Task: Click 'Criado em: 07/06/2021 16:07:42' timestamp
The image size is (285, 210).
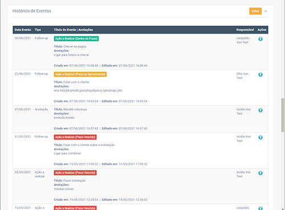Action: pos(76,129)
